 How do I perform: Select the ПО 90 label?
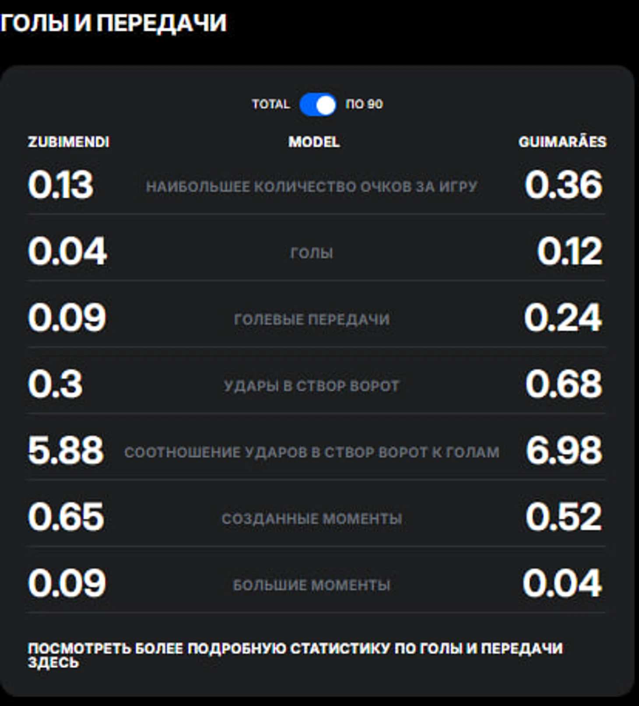(x=364, y=104)
